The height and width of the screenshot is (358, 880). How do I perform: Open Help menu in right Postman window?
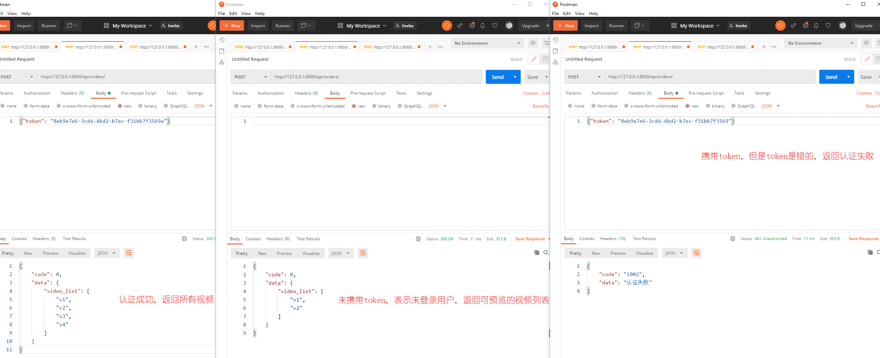click(x=593, y=14)
